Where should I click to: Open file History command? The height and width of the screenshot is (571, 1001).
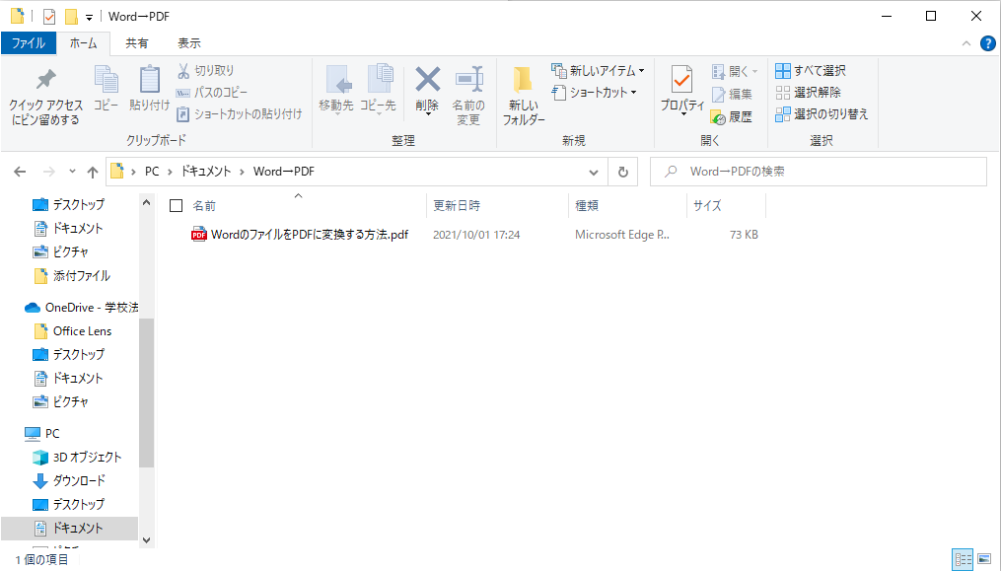click(732, 116)
